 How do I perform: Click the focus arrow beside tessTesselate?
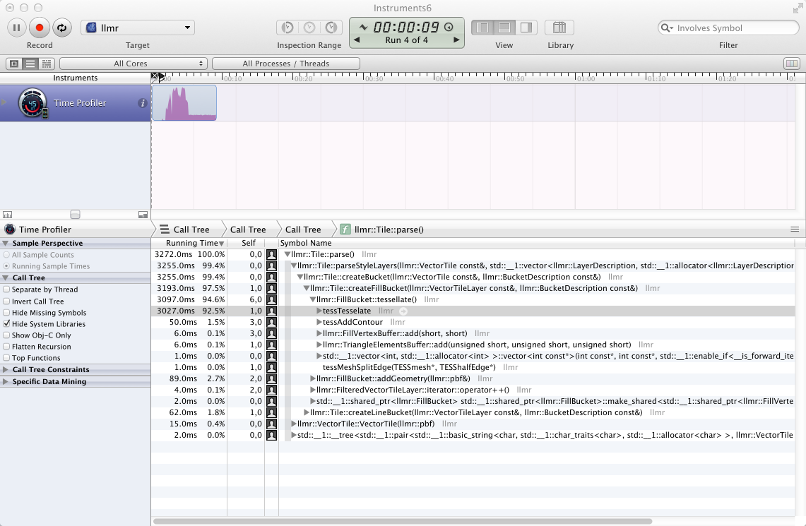point(403,311)
